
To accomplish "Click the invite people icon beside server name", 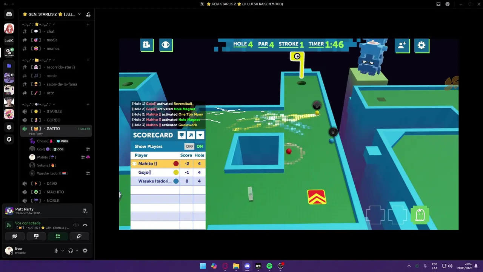I will 88,14.
